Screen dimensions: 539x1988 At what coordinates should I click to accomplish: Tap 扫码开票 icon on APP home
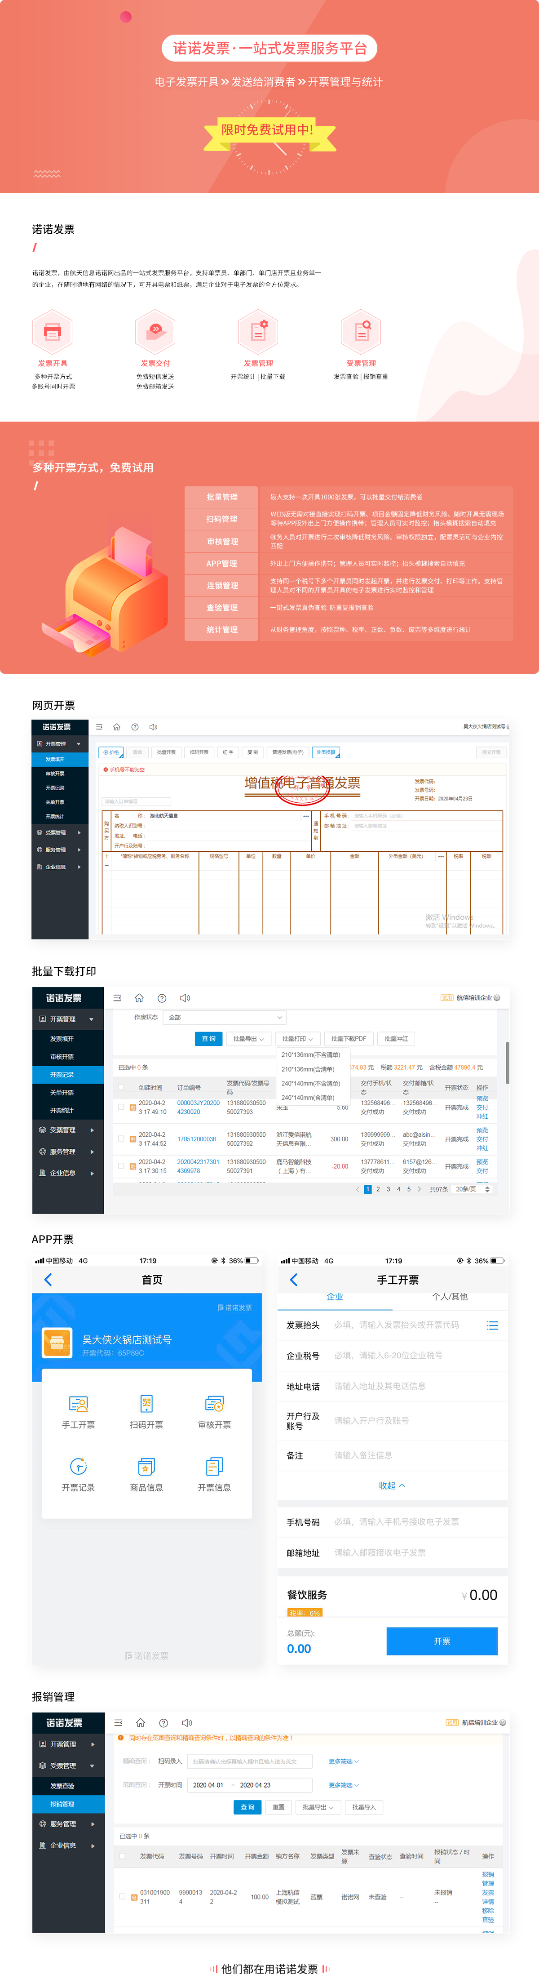(146, 1404)
